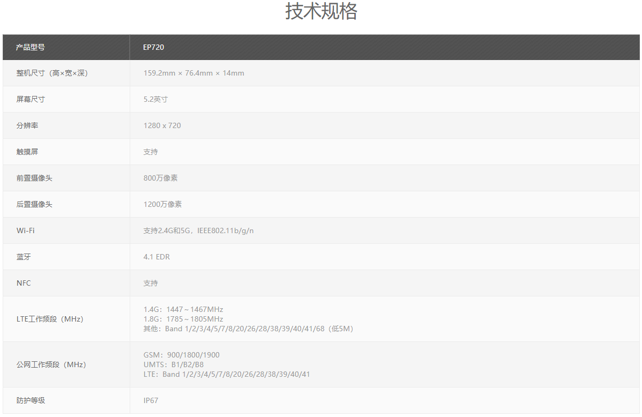Click the 技术规格 page heading
Viewport: 642px width, 417px height.
pos(320,12)
